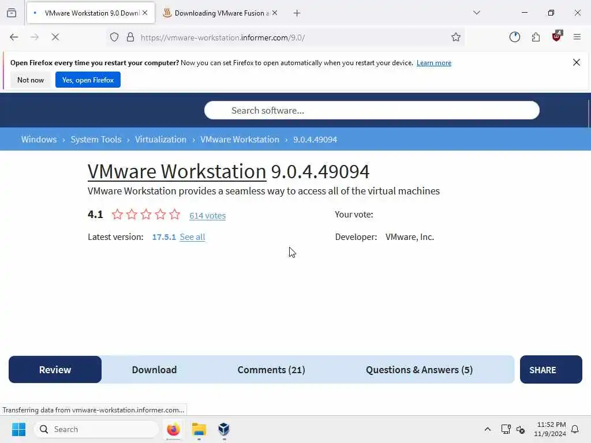Click Yes, open Firefox button
The height and width of the screenshot is (443, 591).
(88, 80)
